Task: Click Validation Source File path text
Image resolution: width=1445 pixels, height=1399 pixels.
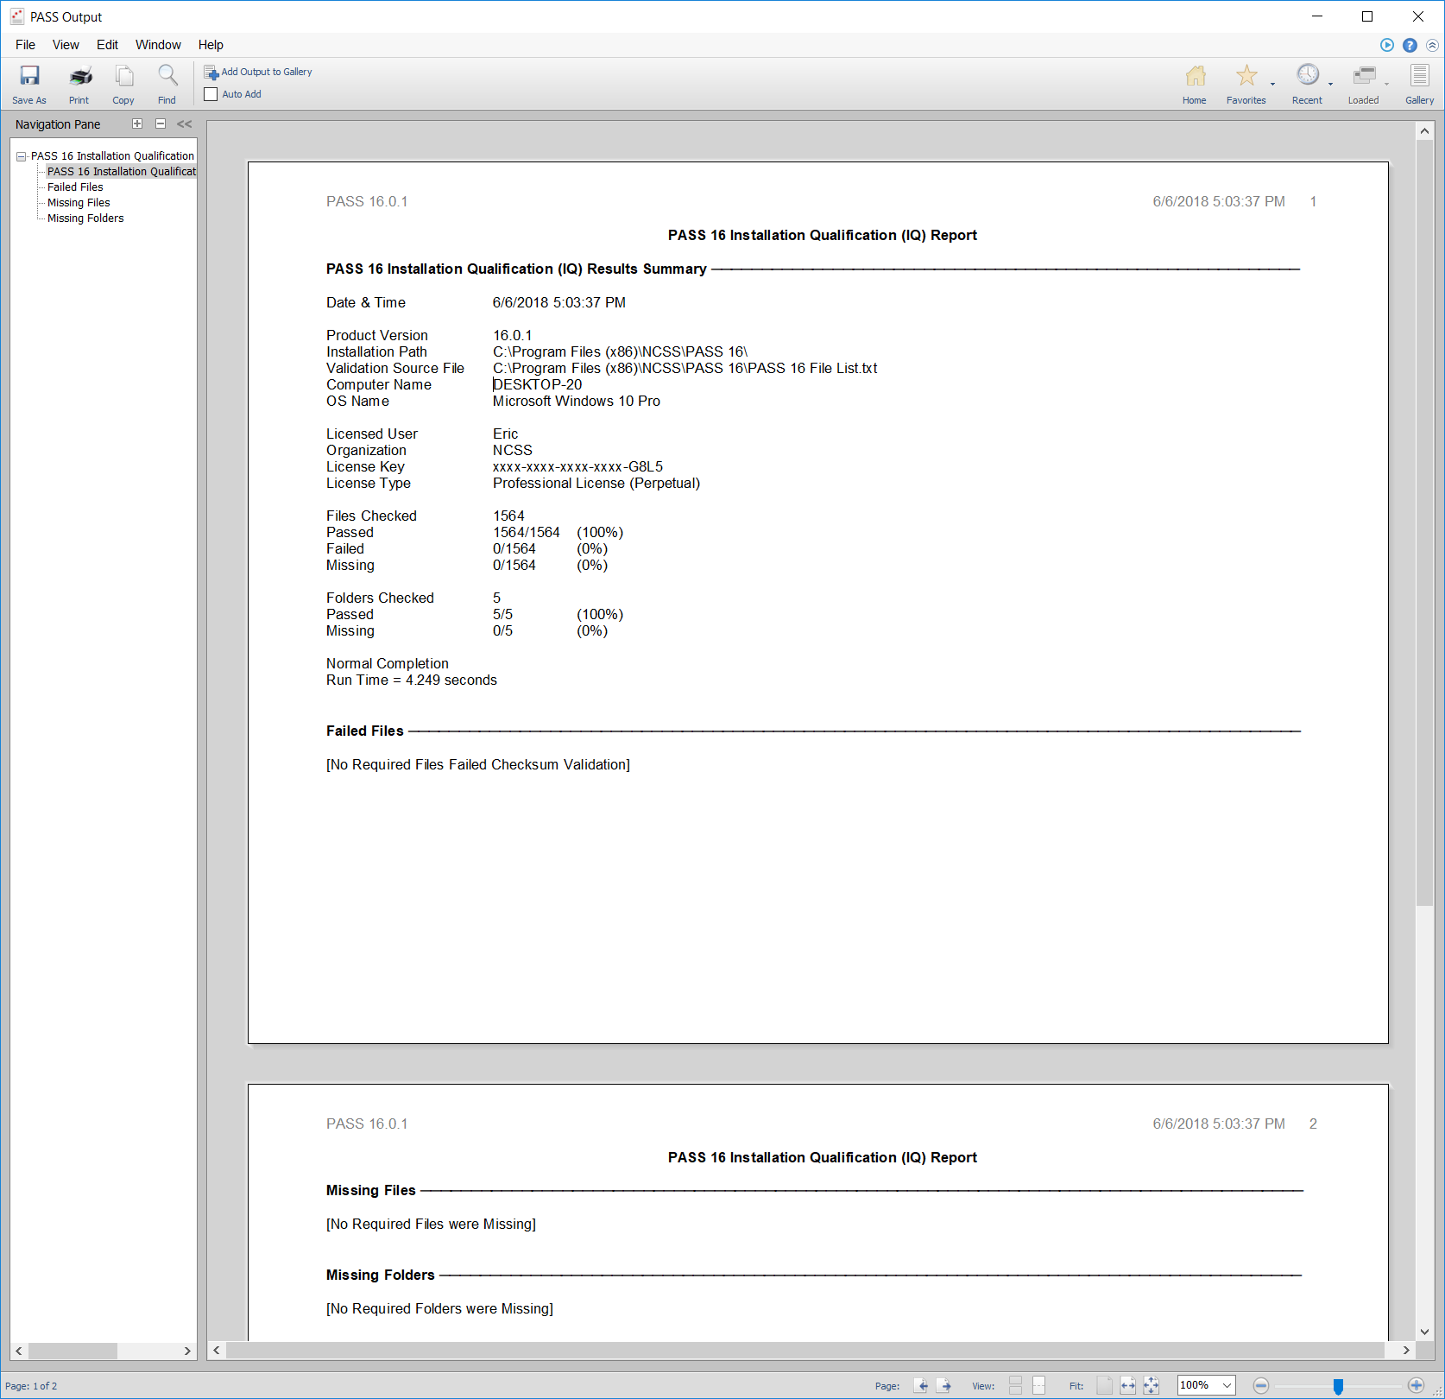Action: (x=685, y=369)
